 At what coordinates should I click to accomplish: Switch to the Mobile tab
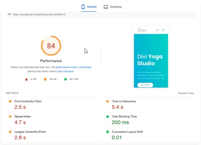(89, 7)
